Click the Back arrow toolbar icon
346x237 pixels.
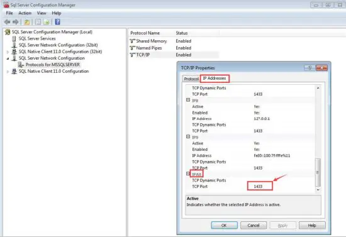coord(8,22)
